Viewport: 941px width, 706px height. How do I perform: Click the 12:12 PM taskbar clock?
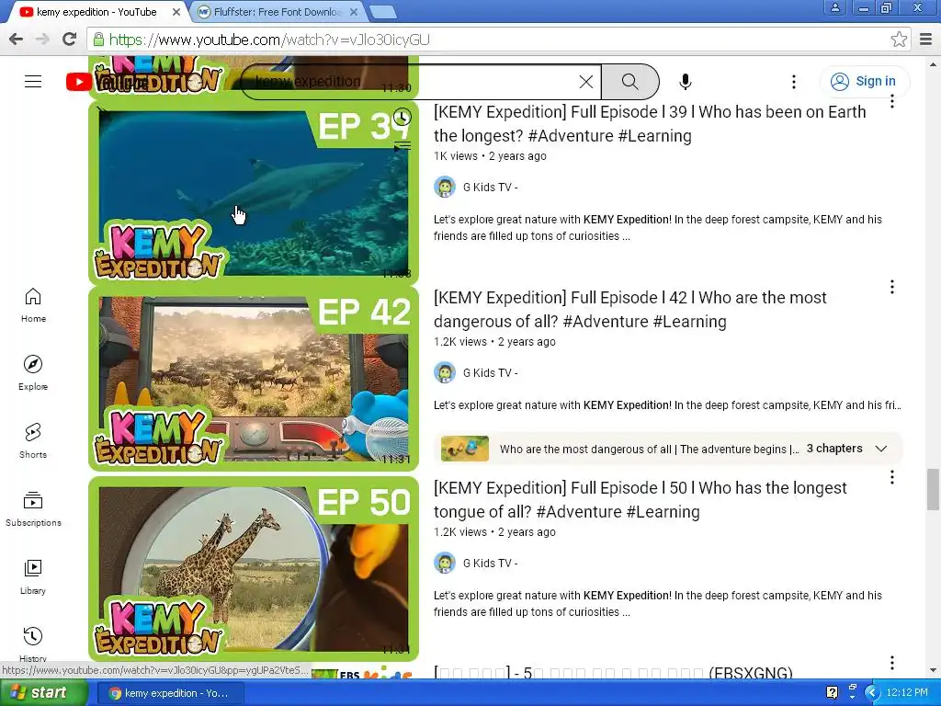pos(907,693)
